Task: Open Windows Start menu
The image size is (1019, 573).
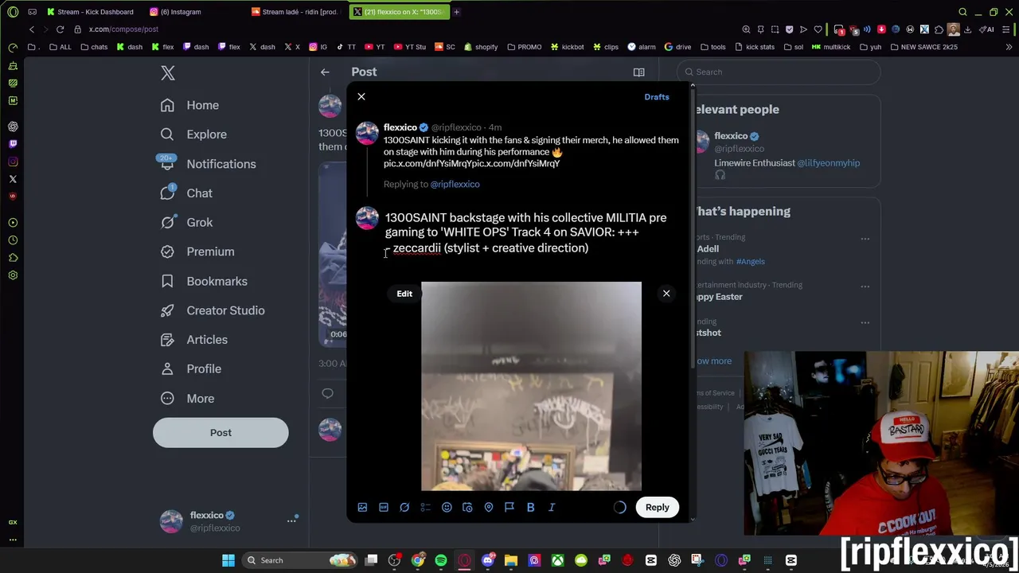Action: [x=228, y=560]
